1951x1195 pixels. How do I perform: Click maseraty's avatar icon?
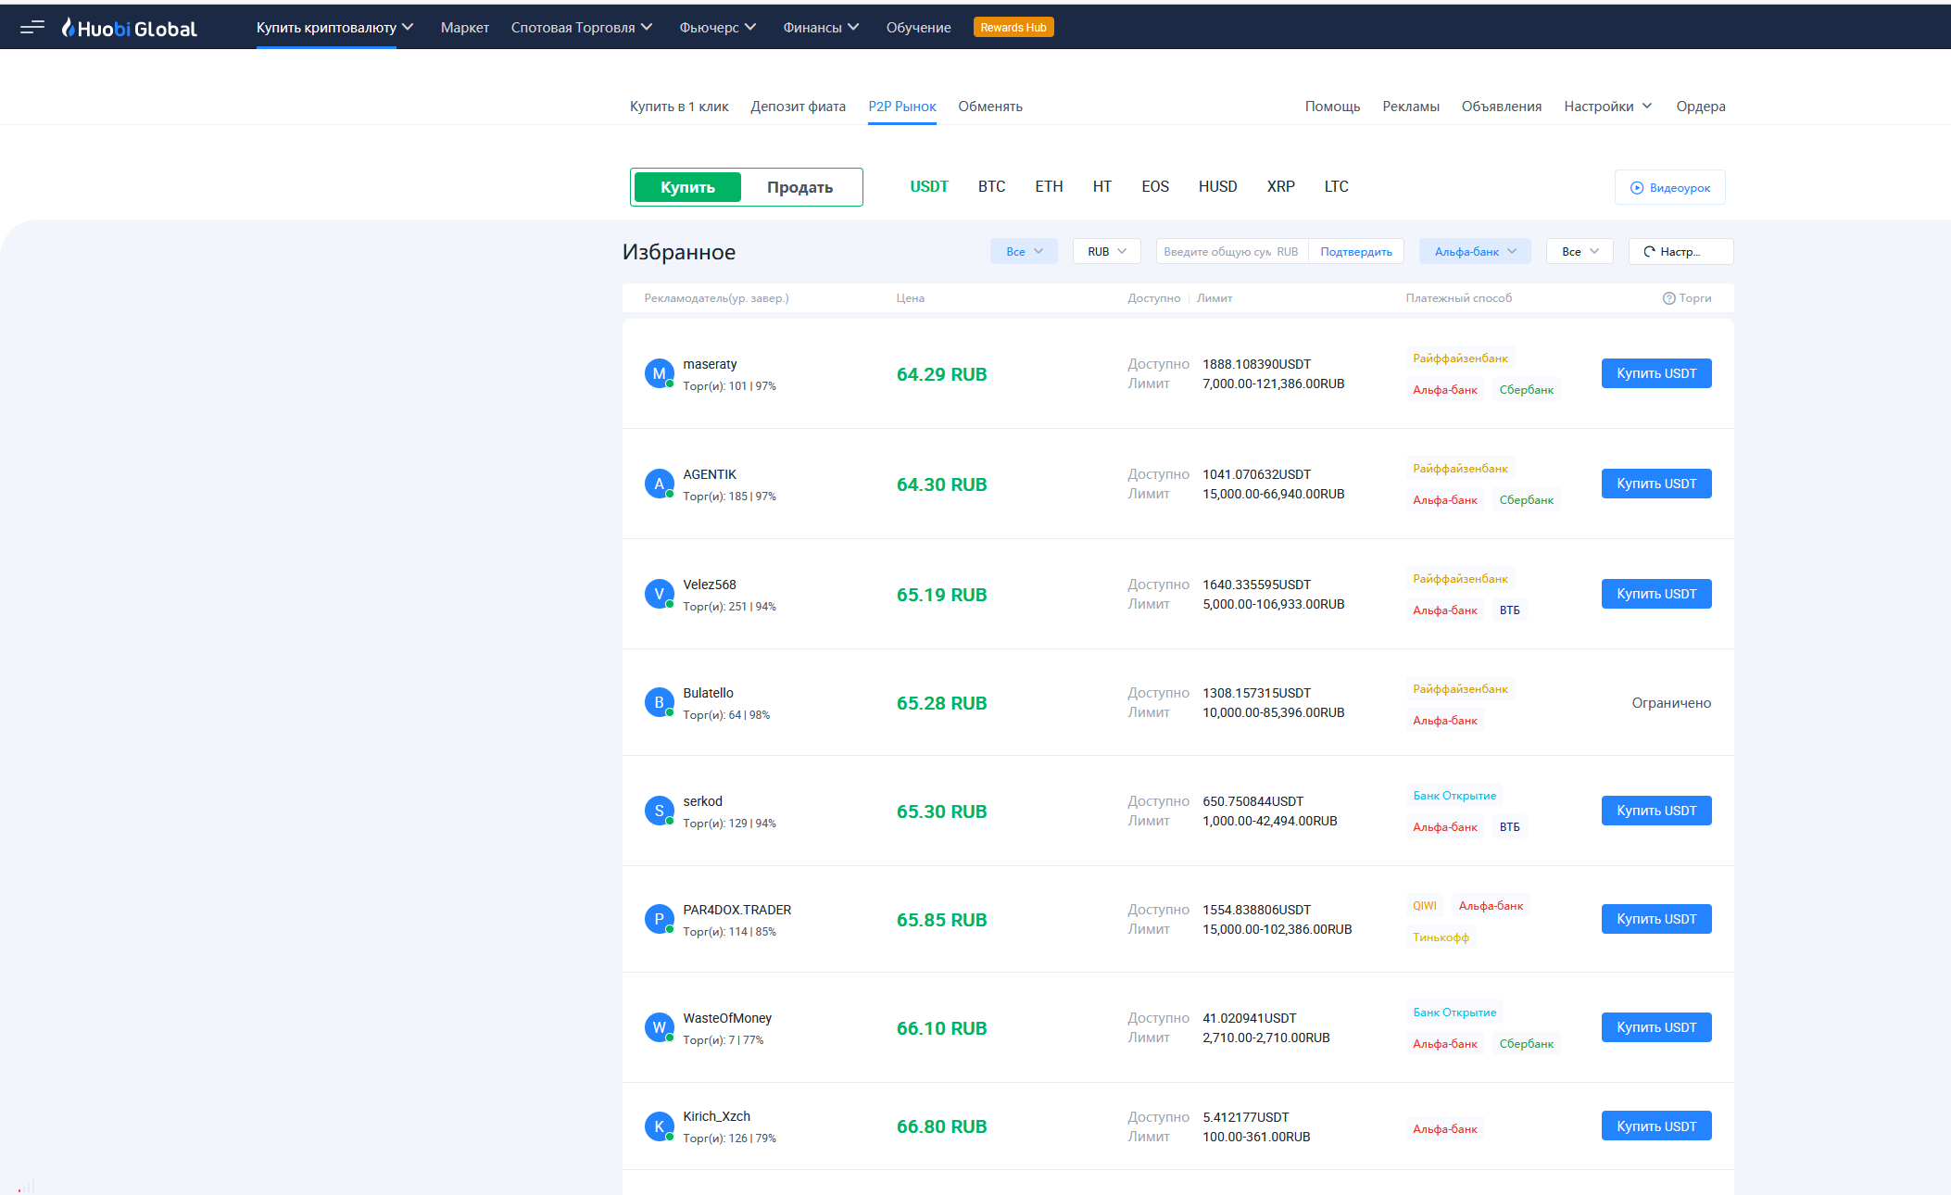tap(659, 373)
